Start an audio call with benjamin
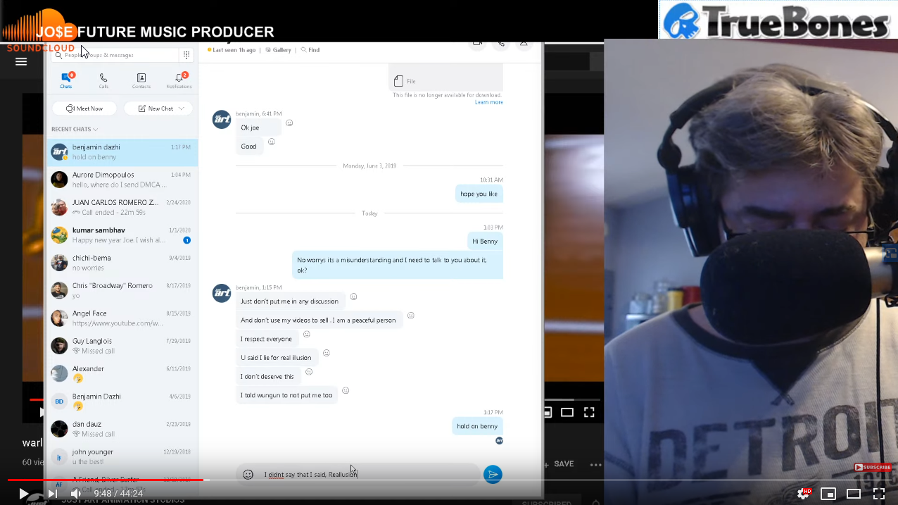898x505 pixels. (x=500, y=44)
